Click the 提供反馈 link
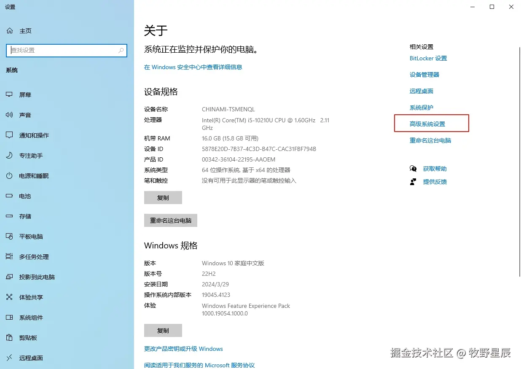 435,182
